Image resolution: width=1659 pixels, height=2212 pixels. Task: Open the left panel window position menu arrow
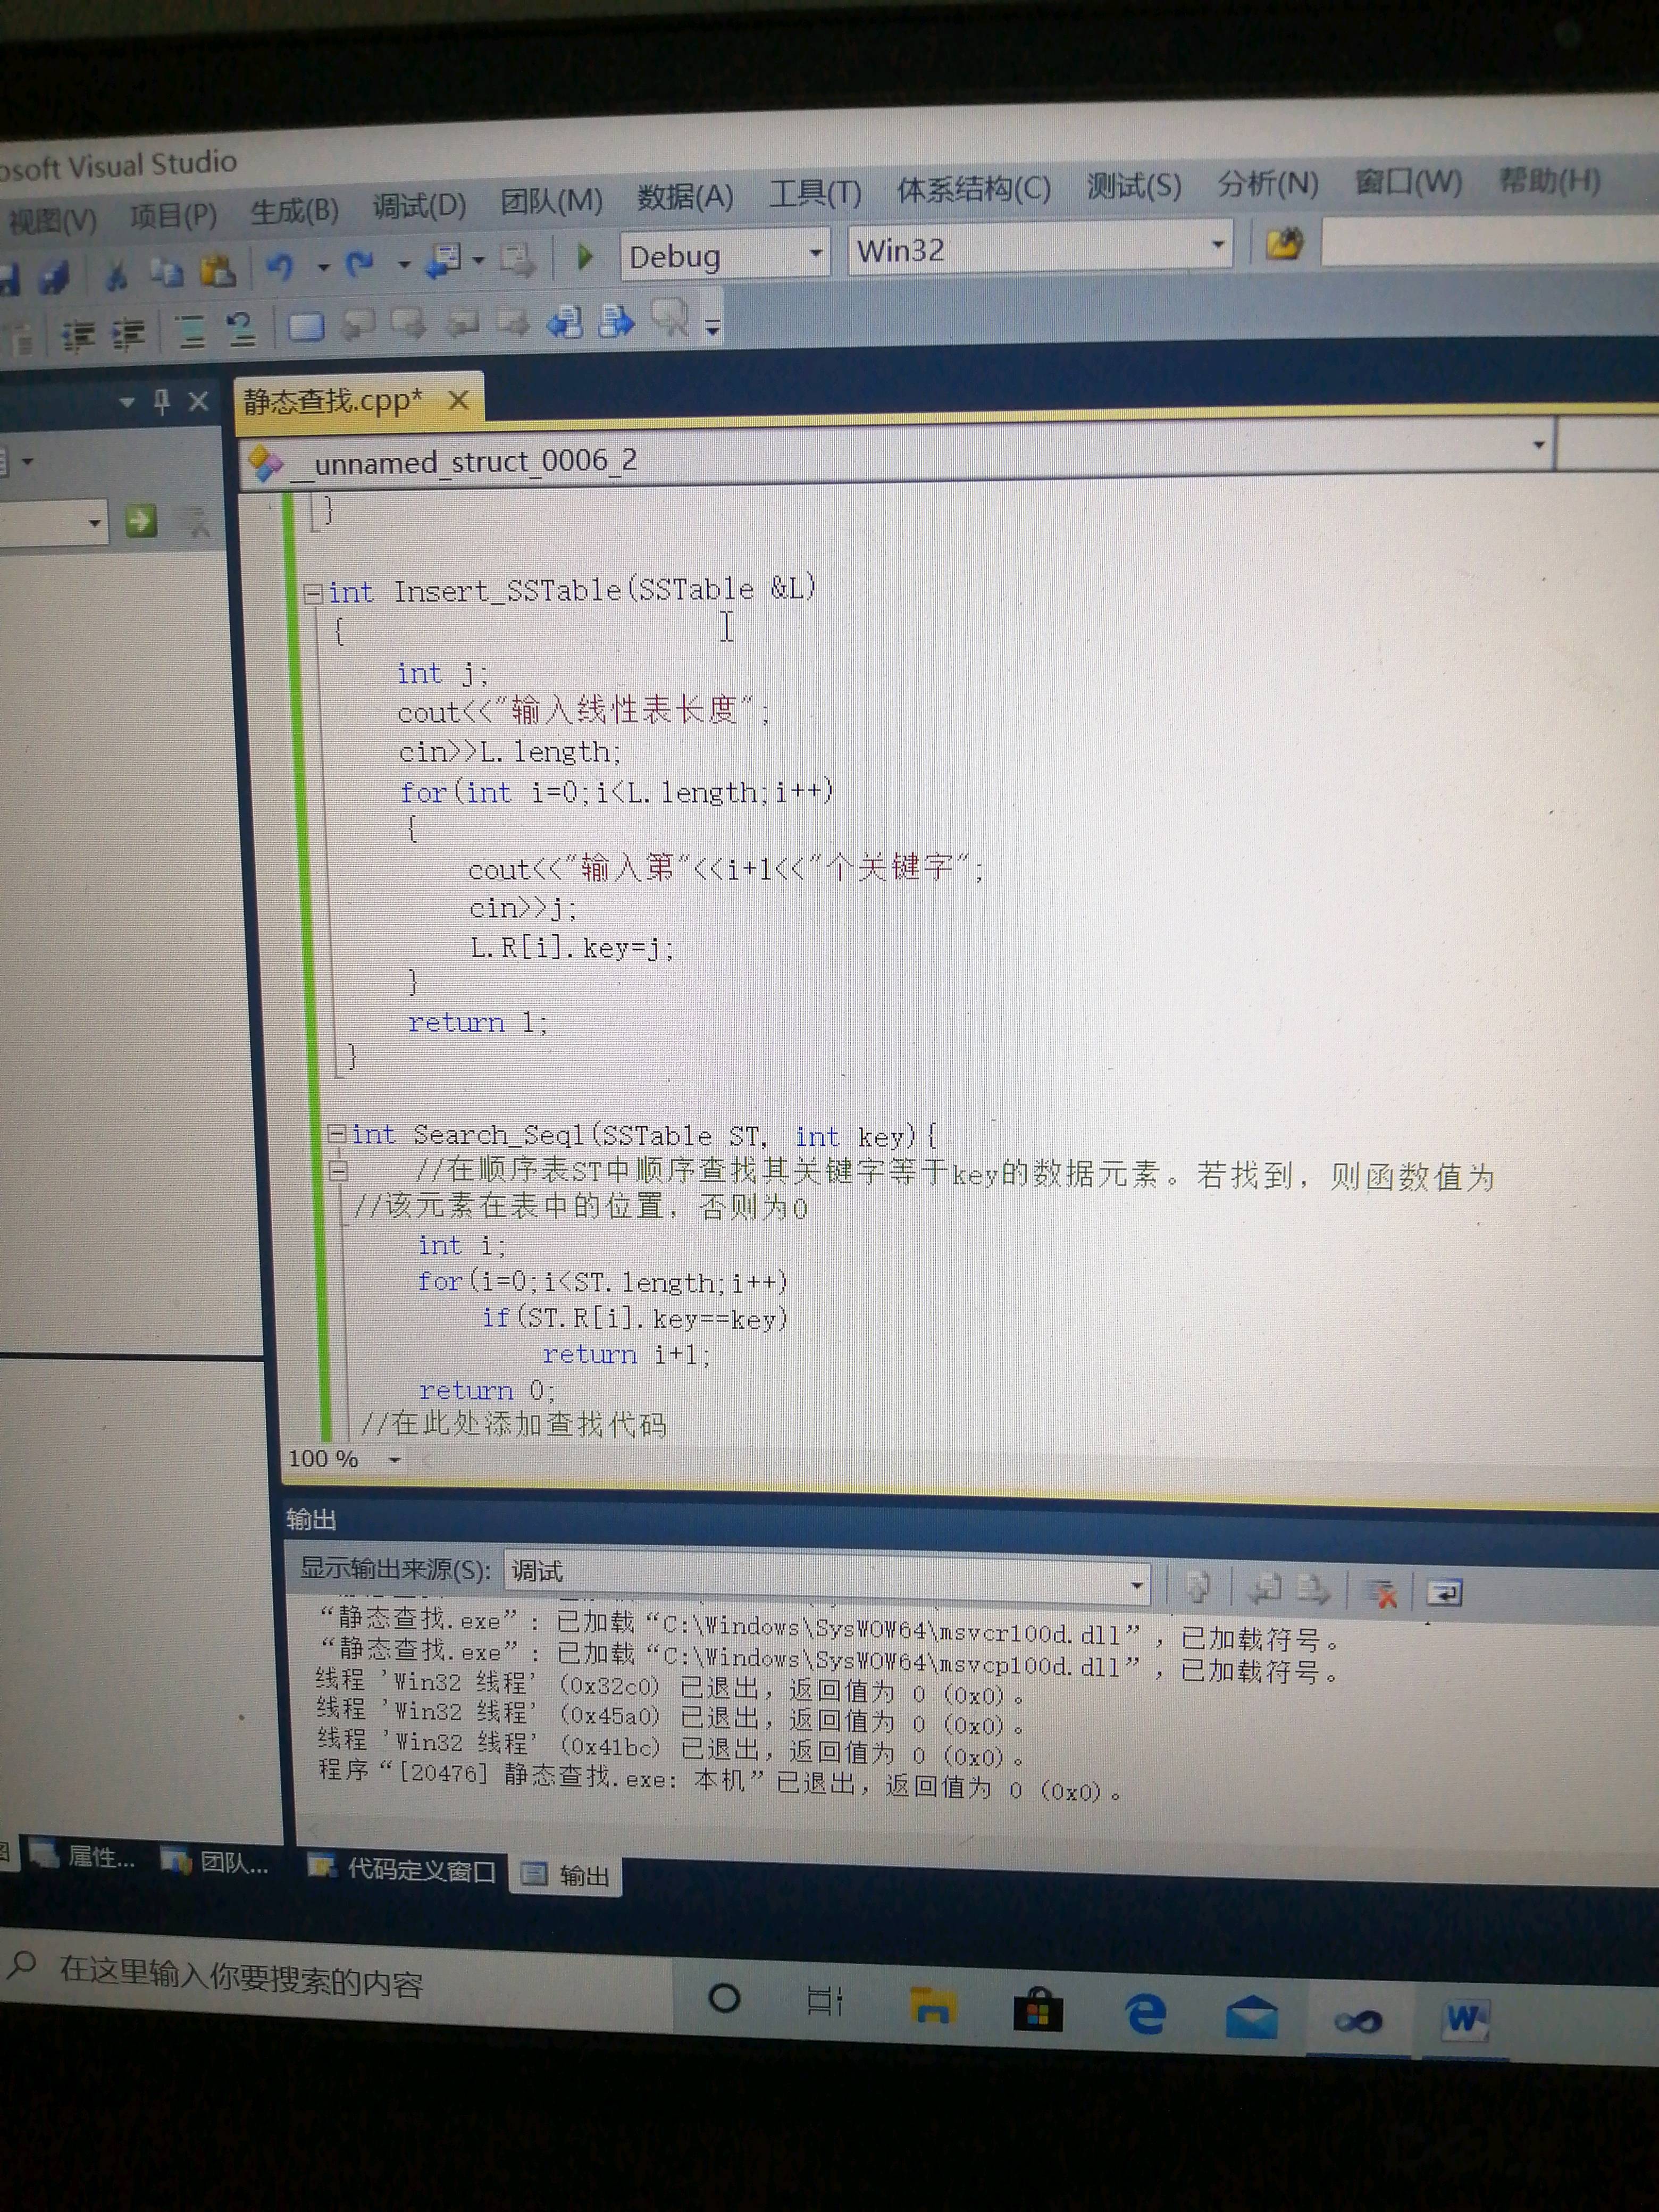[127, 402]
